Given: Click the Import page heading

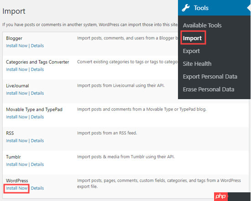Looking at the screenshot, I should click(14, 11).
